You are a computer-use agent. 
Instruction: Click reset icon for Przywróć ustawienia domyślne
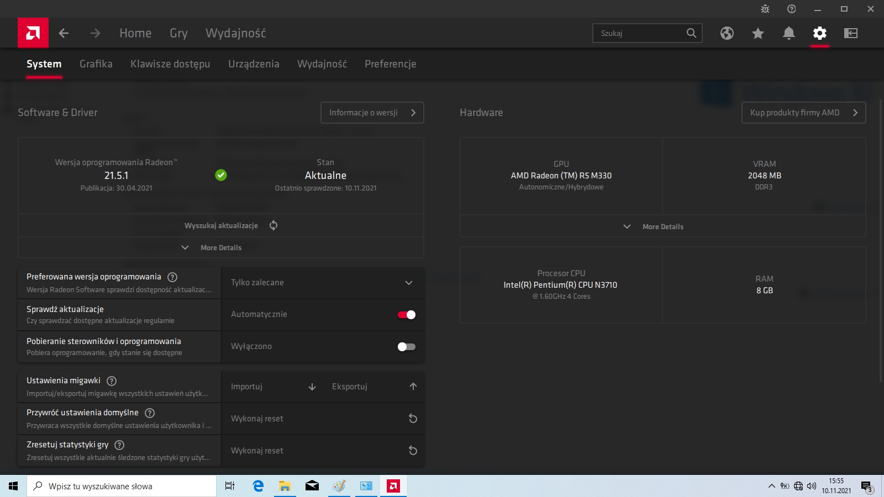tap(413, 419)
